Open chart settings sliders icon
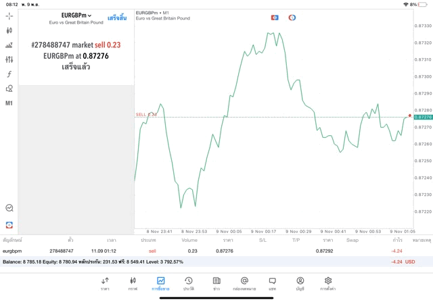Viewport: 433px width, 302px height. click(9, 59)
